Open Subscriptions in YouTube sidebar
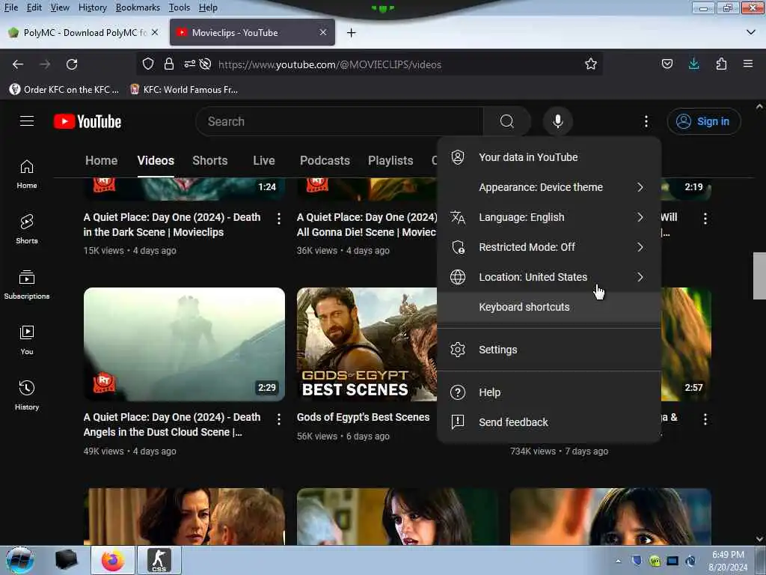Viewport: 766px width, 575px height. pos(27,285)
